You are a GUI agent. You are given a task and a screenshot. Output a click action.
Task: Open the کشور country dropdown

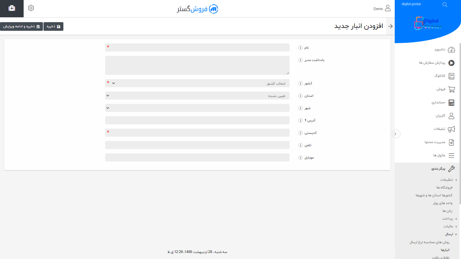coord(197,83)
